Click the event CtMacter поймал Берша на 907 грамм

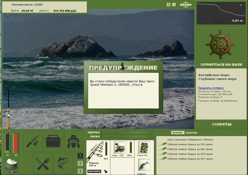(190, 159)
